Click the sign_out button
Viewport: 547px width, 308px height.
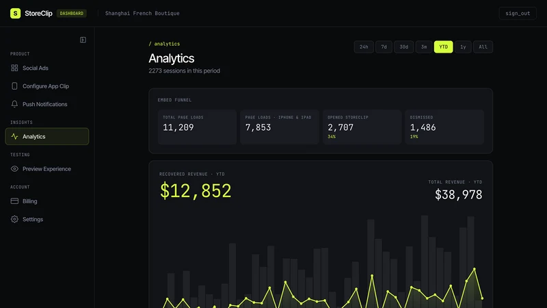[x=518, y=13]
